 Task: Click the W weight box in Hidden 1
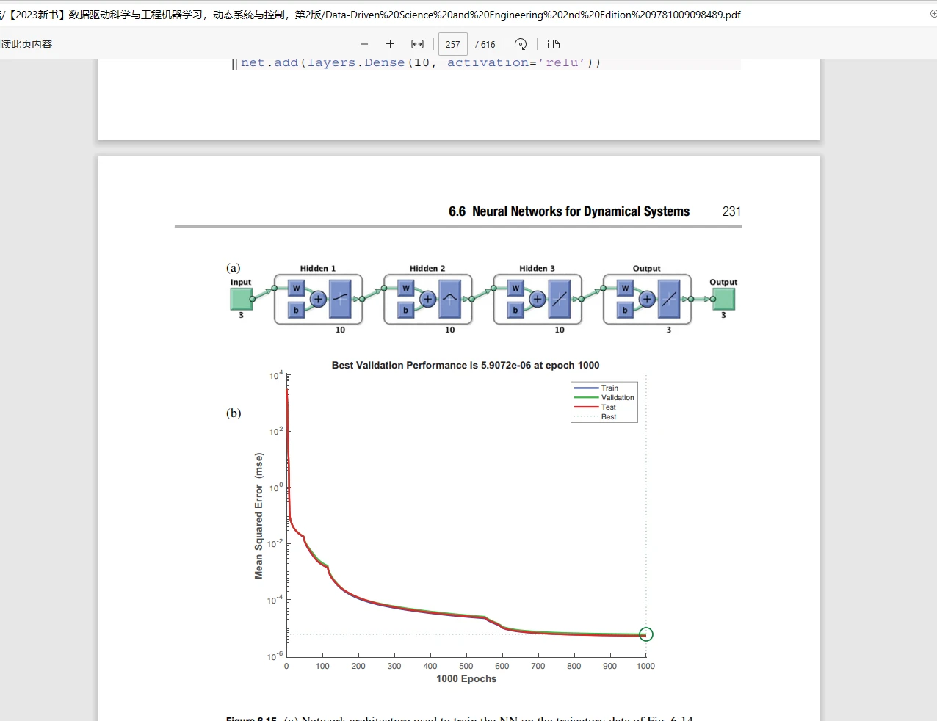[x=296, y=288]
